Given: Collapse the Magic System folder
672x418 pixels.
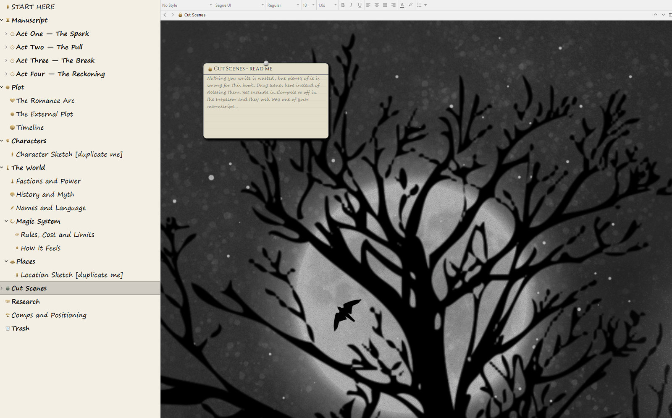Looking at the screenshot, I should (x=6, y=221).
